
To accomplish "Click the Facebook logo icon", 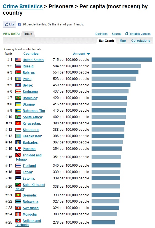I will 19,24.
